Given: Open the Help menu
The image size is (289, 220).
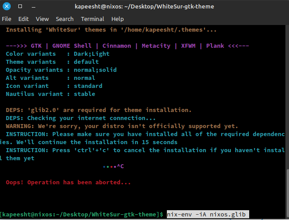Looking at the screenshot, I should pos(117,19).
